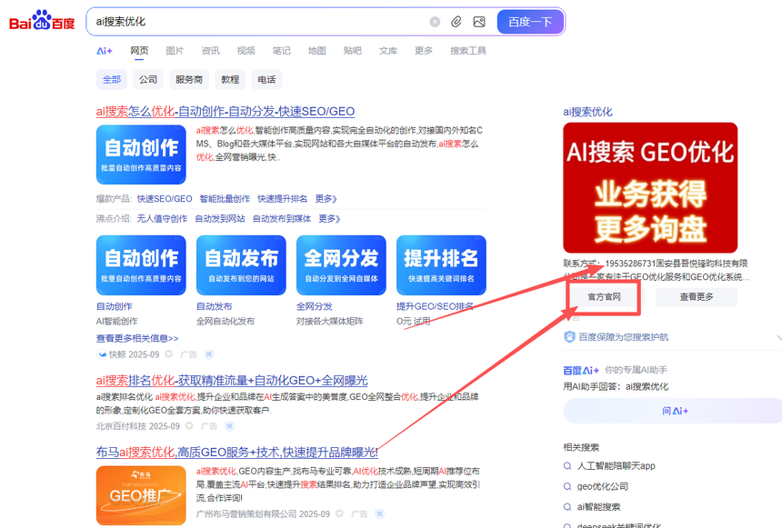Select the 全部 filter chip
Viewport: 782px width, 528px height.
112,79
